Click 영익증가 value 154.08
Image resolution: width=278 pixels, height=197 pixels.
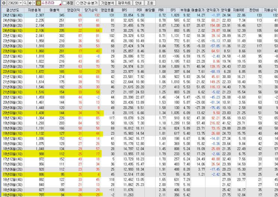(215, 25)
